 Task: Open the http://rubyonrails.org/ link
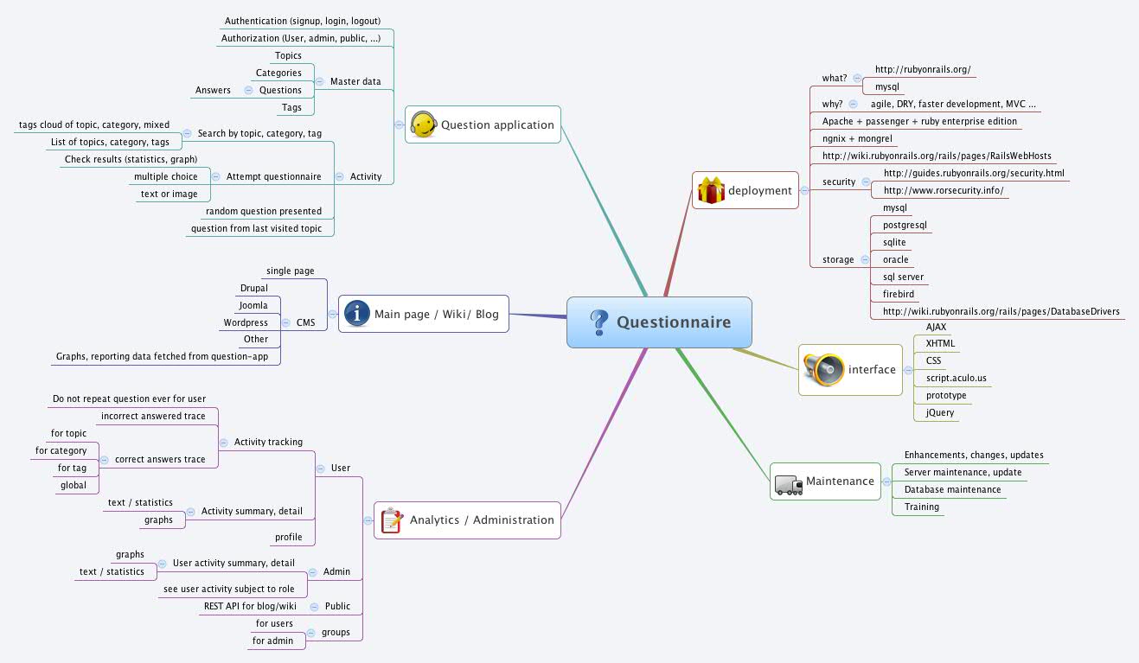(x=924, y=70)
